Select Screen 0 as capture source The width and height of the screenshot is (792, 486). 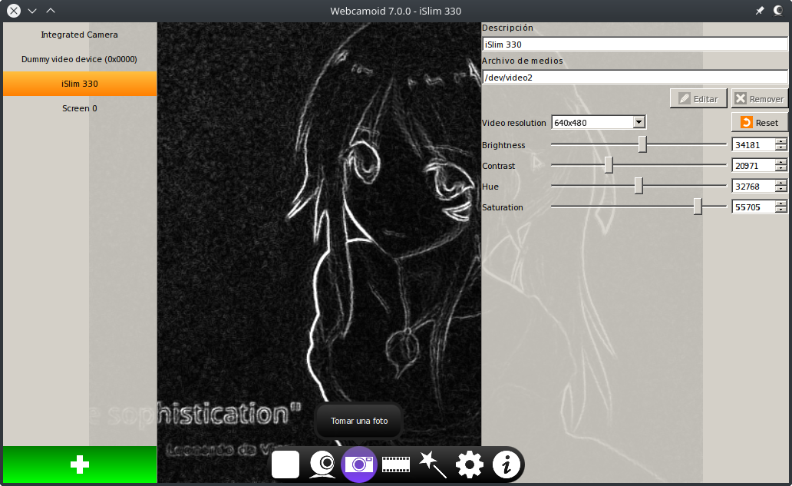click(x=79, y=108)
